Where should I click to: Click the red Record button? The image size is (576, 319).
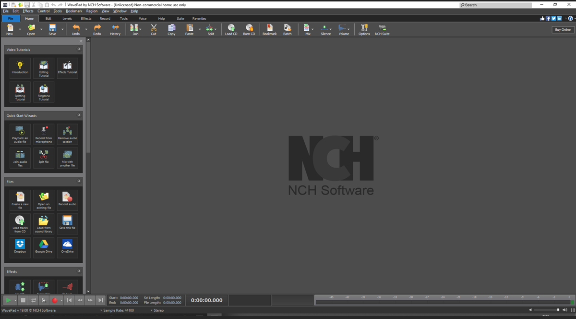point(54,300)
